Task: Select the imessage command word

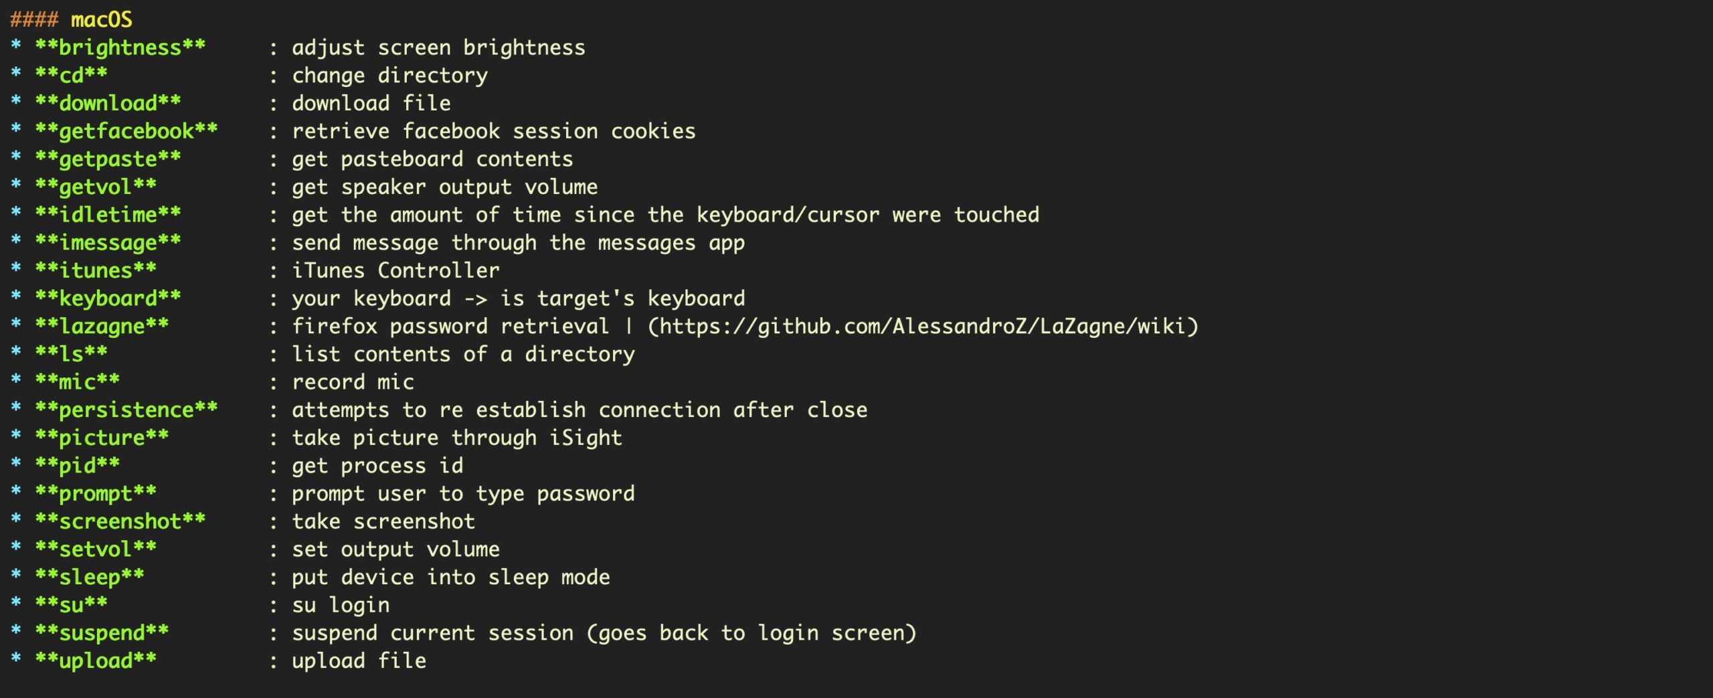Action: coord(108,243)
